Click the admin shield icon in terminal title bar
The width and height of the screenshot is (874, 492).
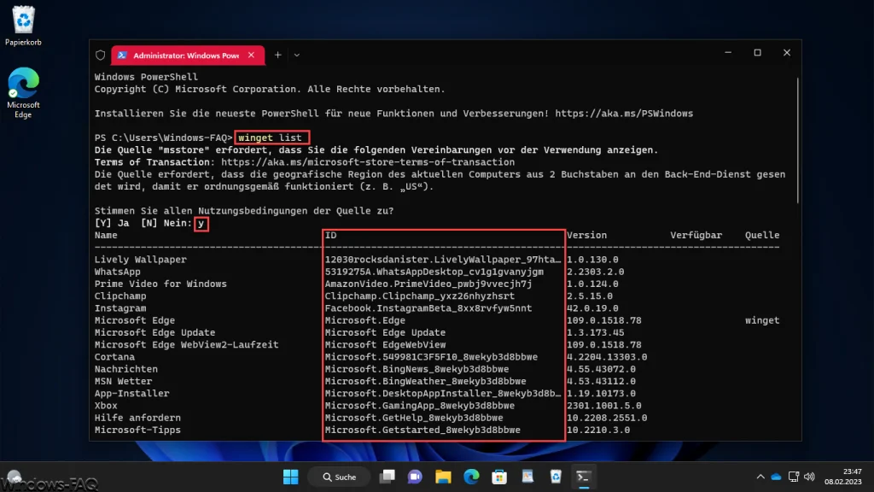[x=101, y=56]
